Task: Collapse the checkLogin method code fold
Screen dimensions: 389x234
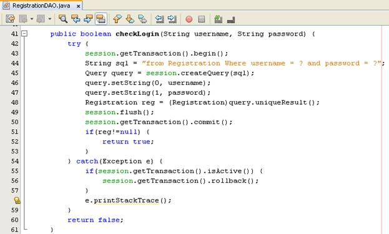Action: (x=24, y=34)
